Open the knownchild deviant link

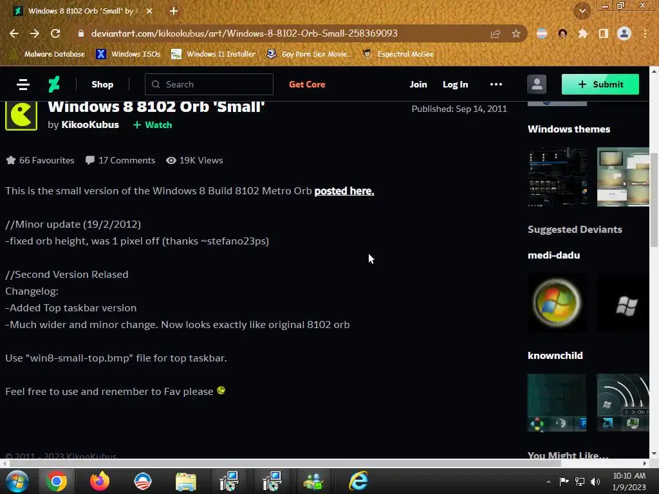pos(555,355)
